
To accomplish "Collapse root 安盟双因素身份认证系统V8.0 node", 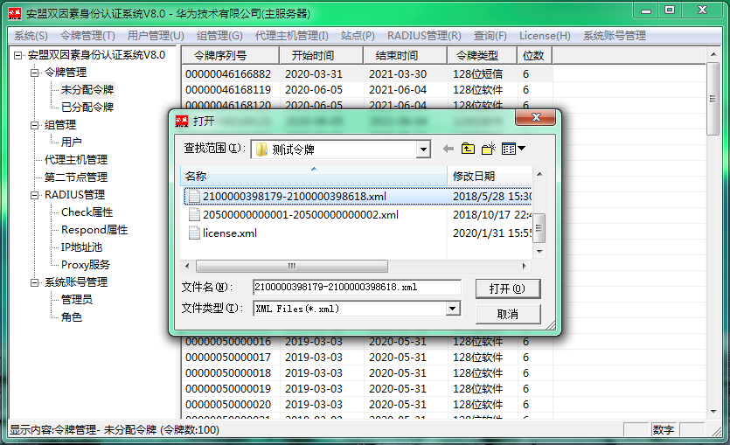I will [17, 55].
